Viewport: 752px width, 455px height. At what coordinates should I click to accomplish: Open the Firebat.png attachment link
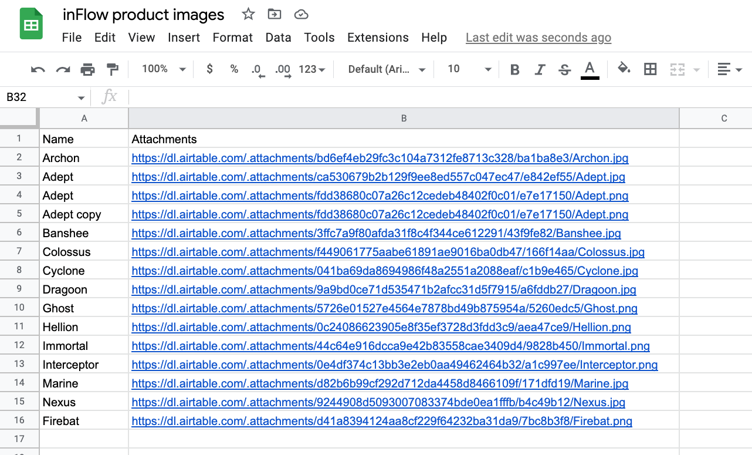click(382, 421)
